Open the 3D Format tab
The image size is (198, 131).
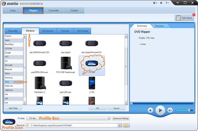82,31
